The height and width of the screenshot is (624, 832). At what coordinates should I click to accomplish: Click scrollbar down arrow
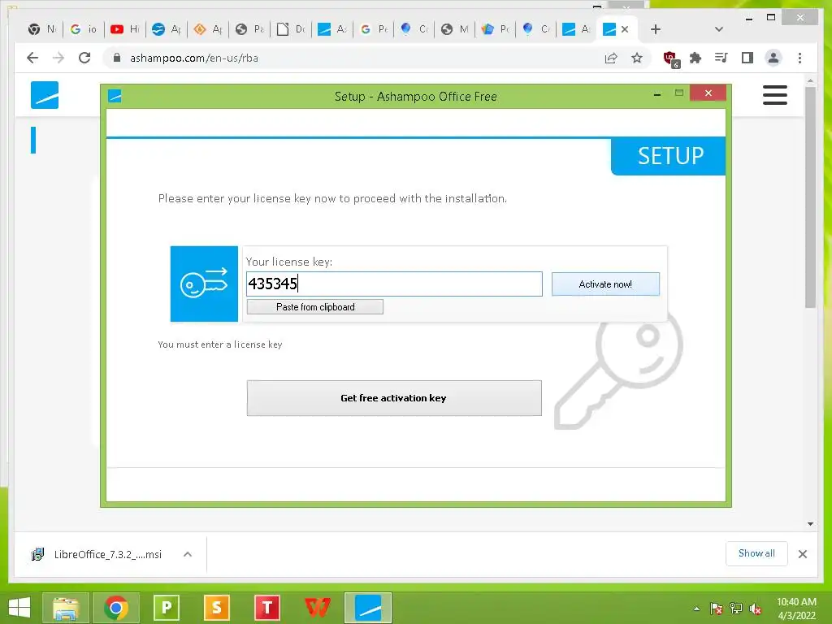point(810,524)
